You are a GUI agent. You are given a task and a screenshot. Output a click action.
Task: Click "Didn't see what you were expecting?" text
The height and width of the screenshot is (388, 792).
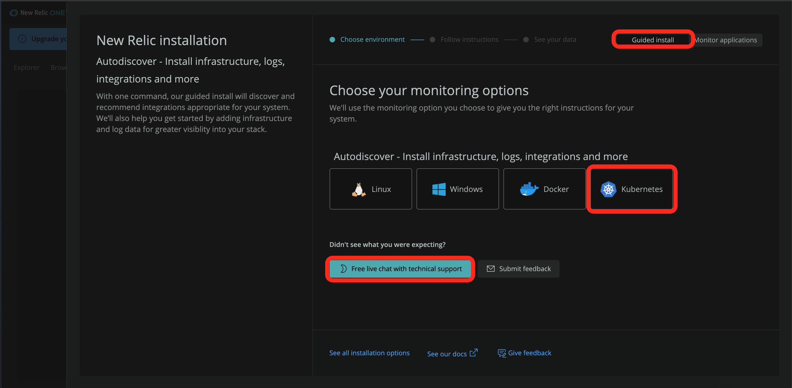click(387, 244)
